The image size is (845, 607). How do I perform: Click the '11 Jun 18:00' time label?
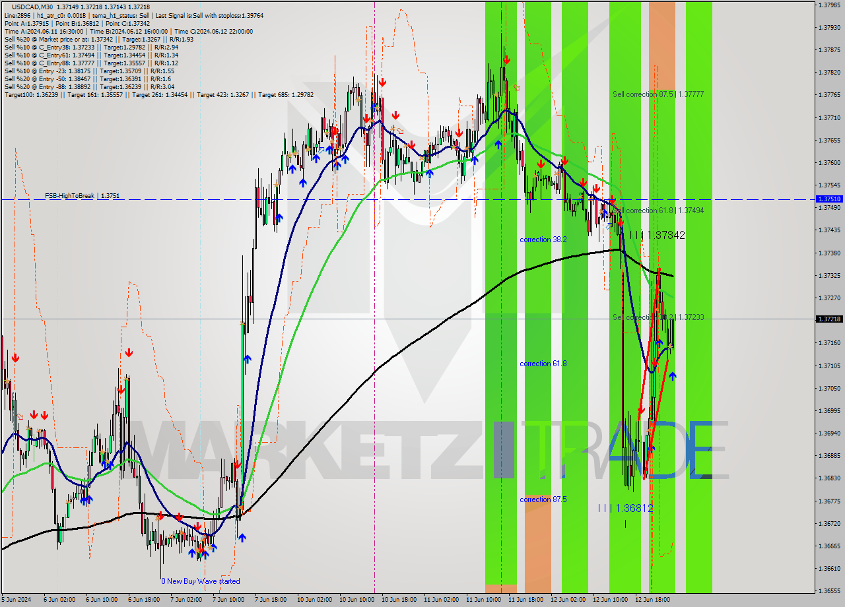[x=526, y=600]
